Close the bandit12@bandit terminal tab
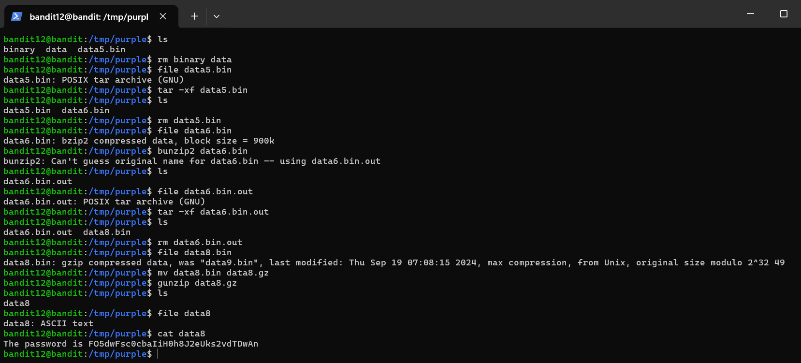Image resolution: width=801 pixels, height=363 pixels. 163,16
